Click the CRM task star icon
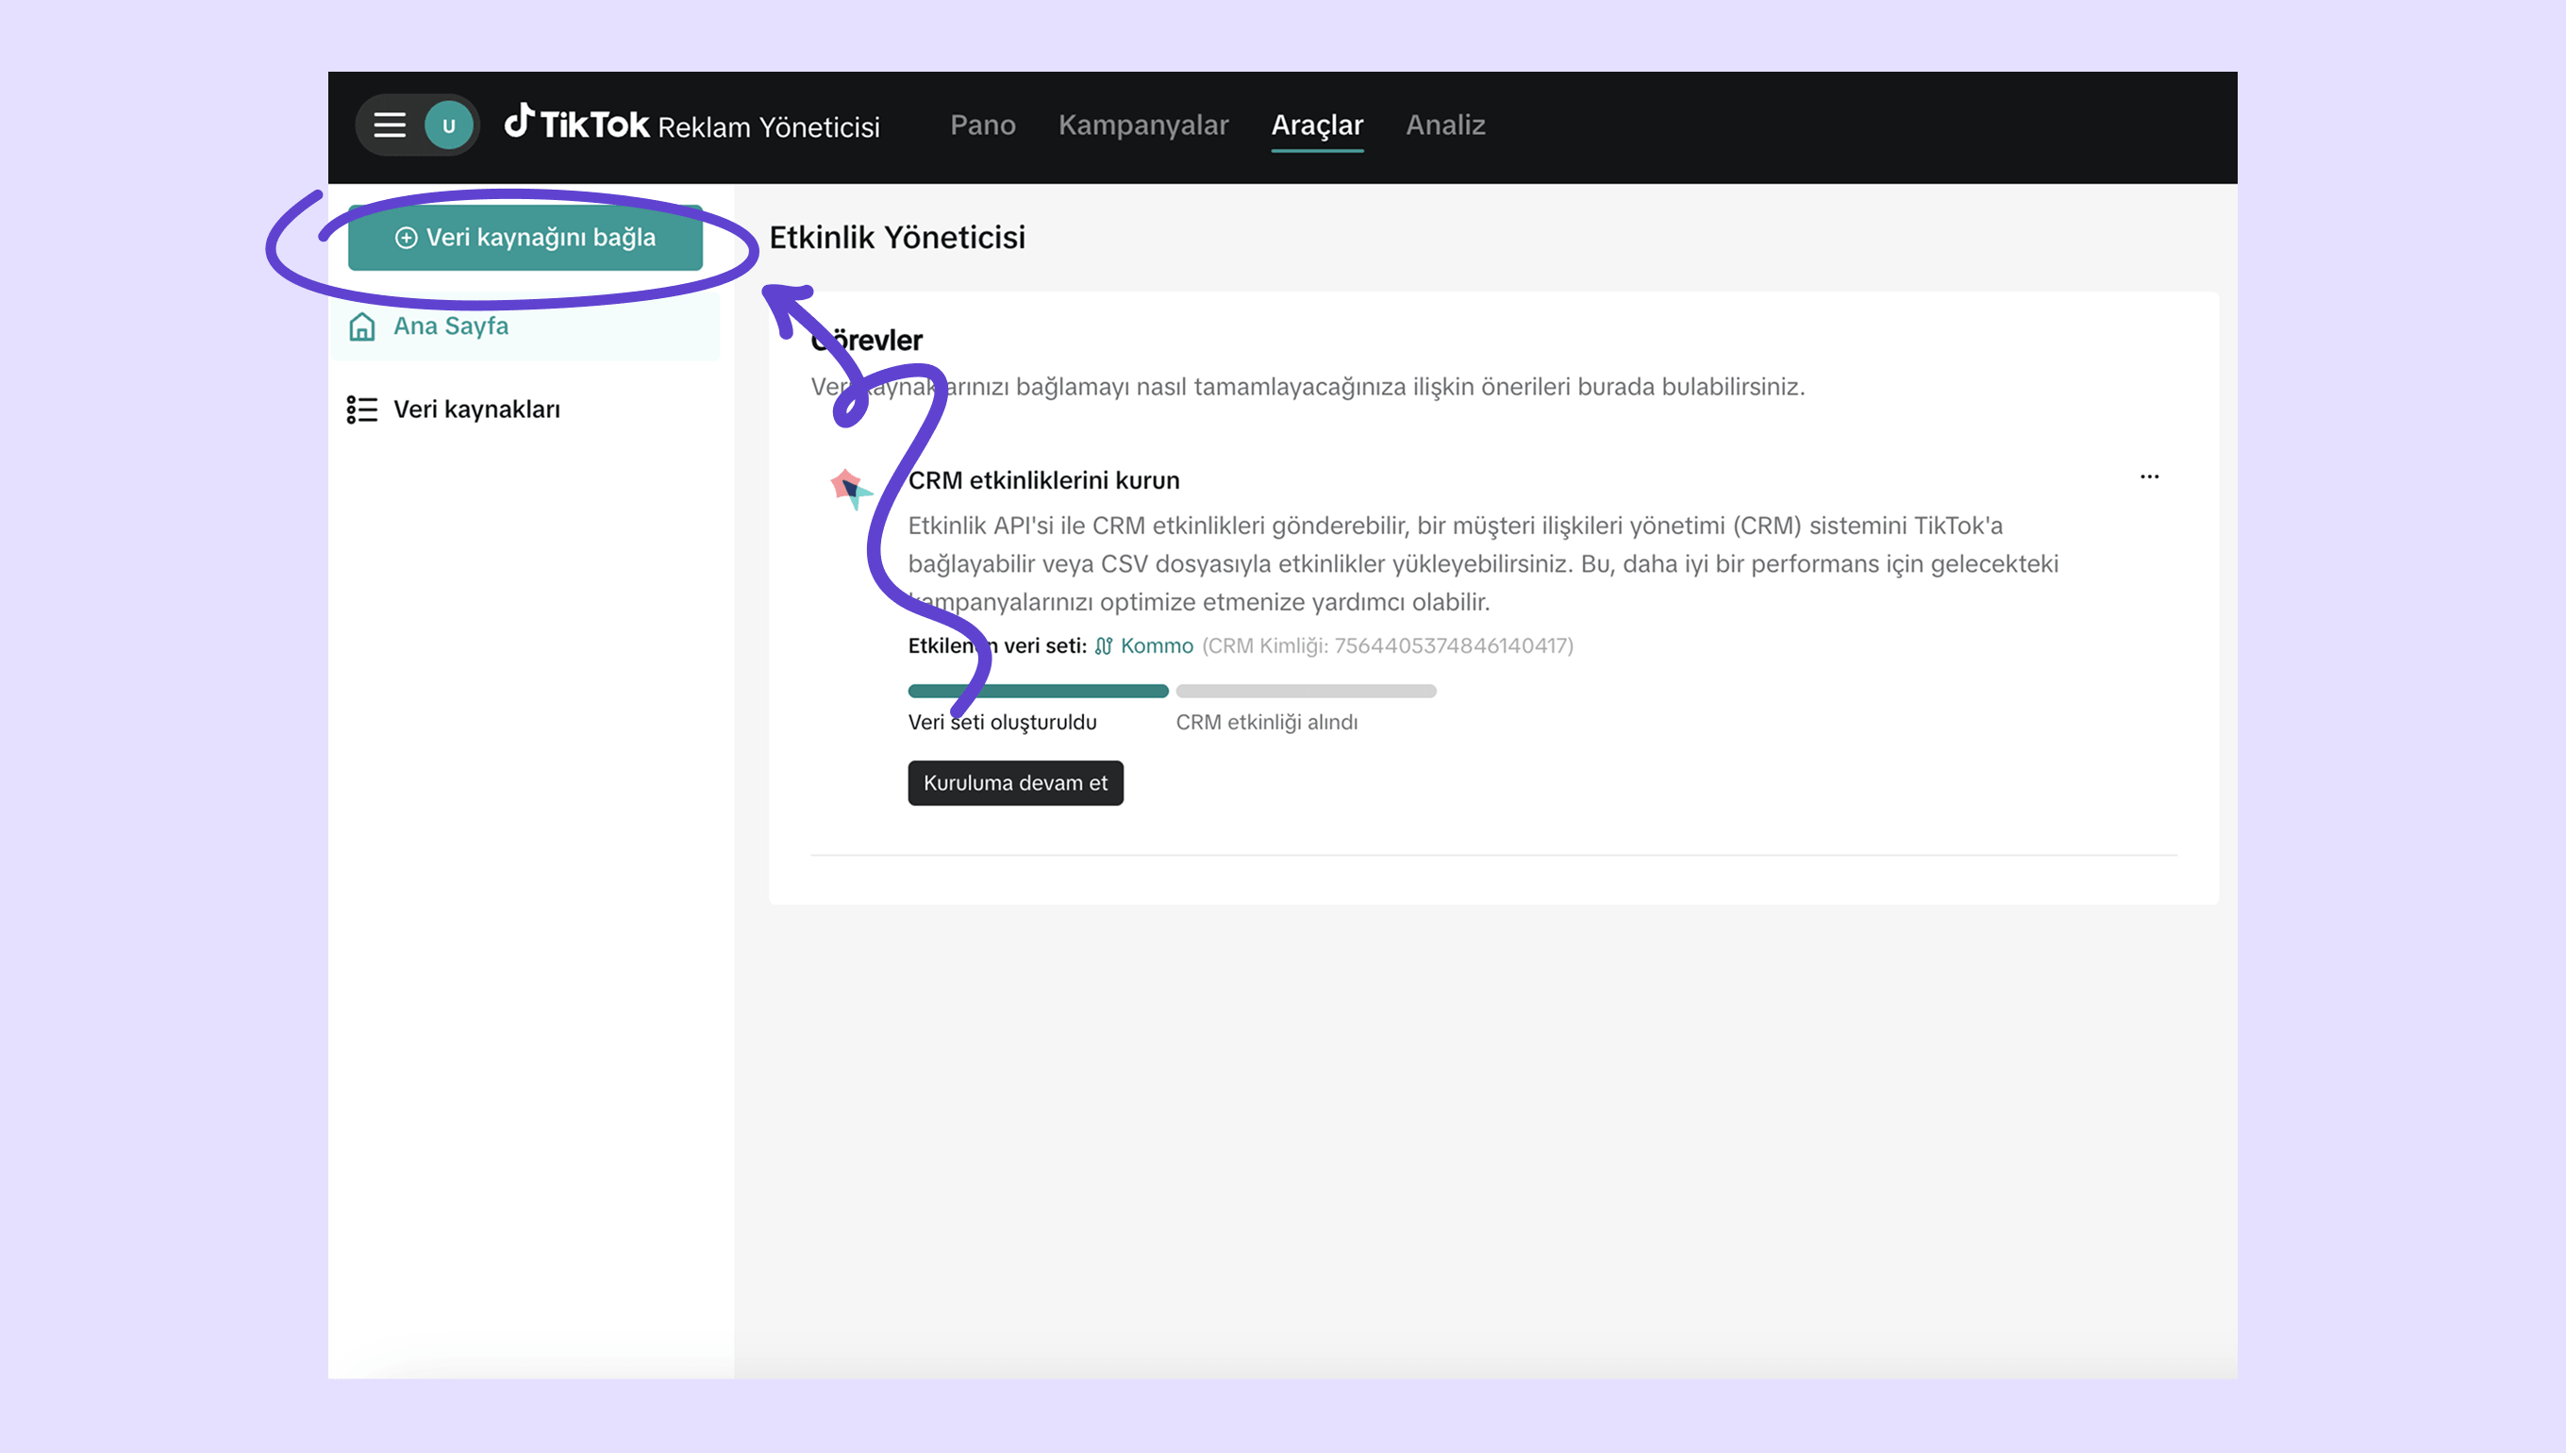The image size is (2566, 1453). coord(850,488)
